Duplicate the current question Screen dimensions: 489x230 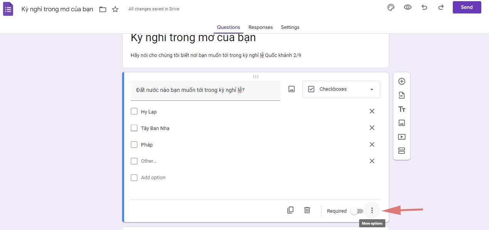click(290, 210)
